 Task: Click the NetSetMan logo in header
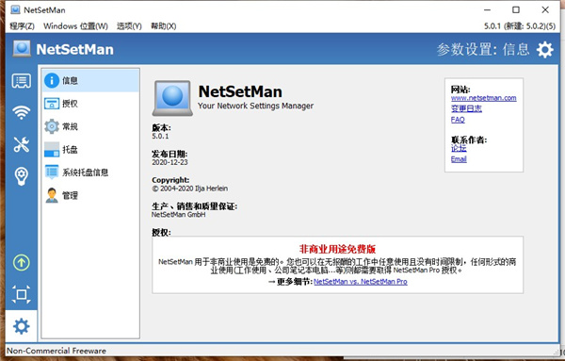[22, 49]
